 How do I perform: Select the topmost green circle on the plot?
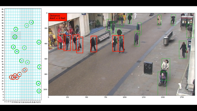coord(31,22)
